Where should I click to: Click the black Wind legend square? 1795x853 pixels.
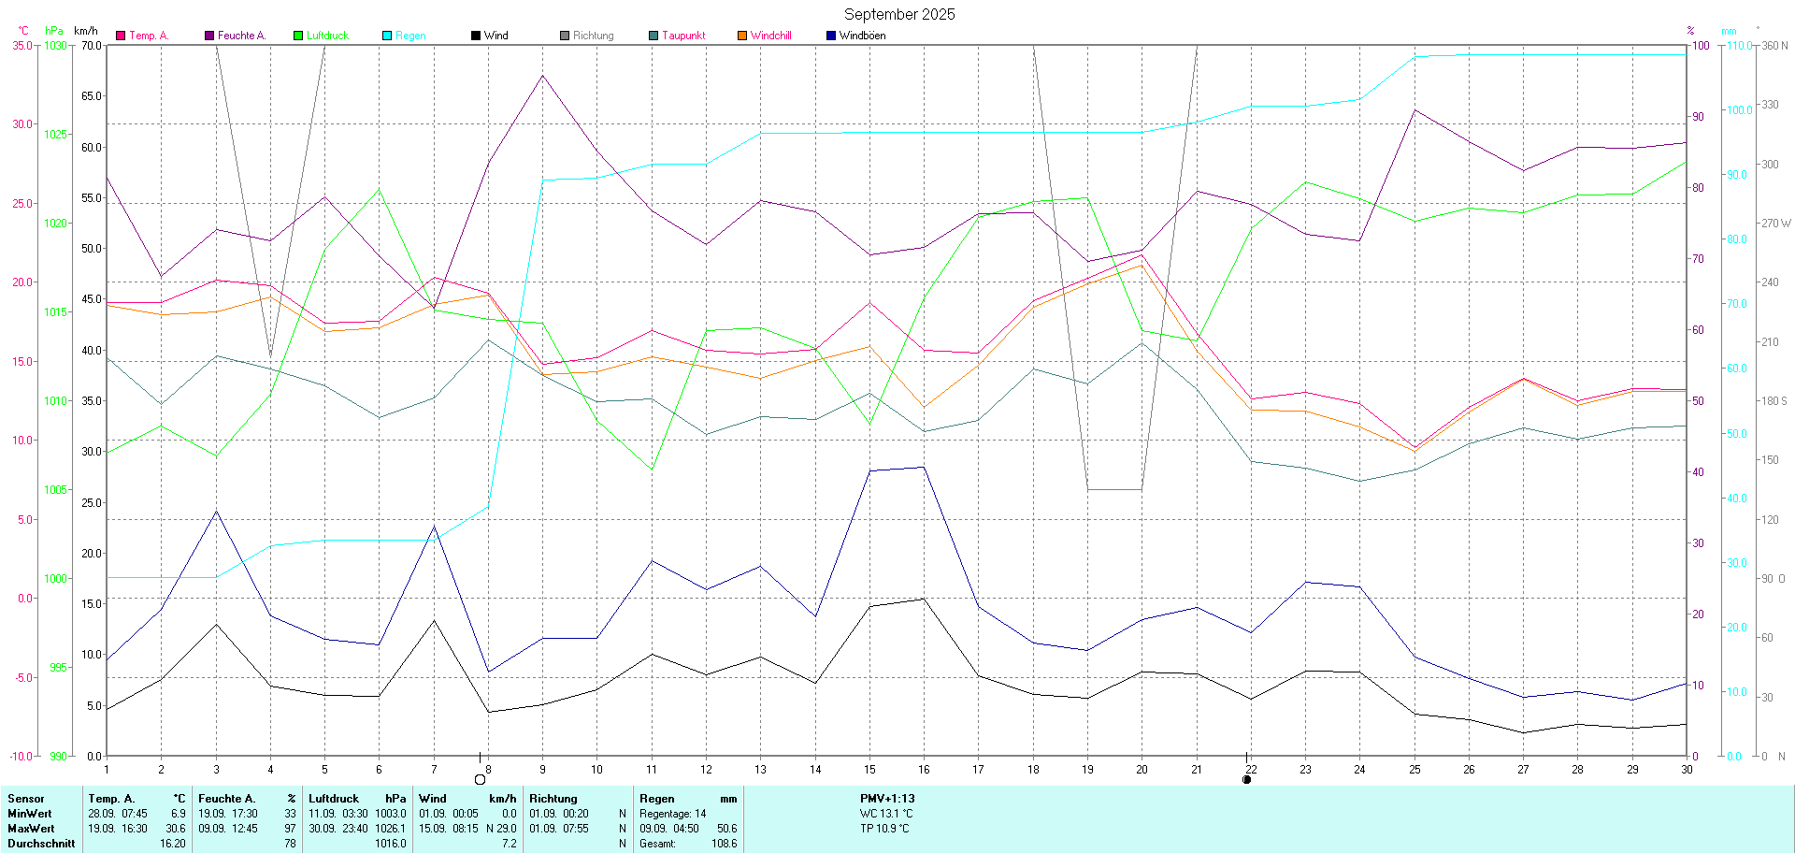point(476,36)
